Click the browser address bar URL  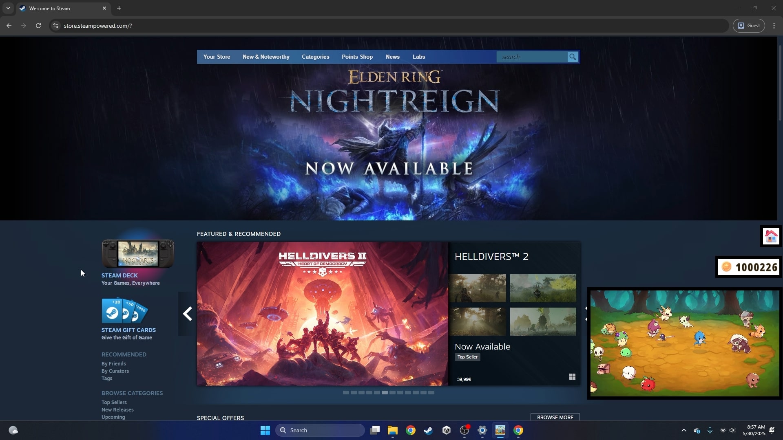coord(98,26)
